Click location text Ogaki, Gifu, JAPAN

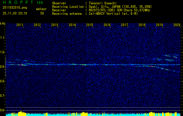pos(104,7)
